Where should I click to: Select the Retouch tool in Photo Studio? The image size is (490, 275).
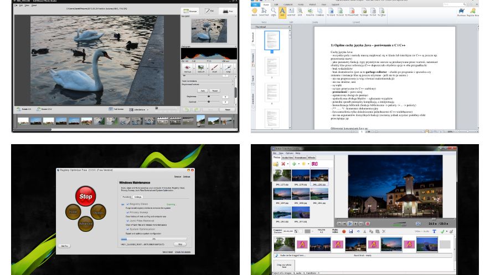point(201,68)
